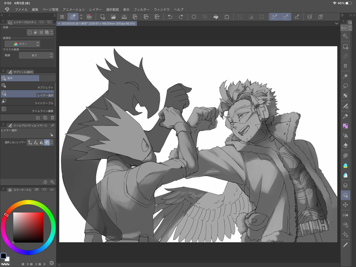The height and width of the screenshot is (267, 356).
Task: Create a new canvas with the new document icon
Action: (102, 17)
